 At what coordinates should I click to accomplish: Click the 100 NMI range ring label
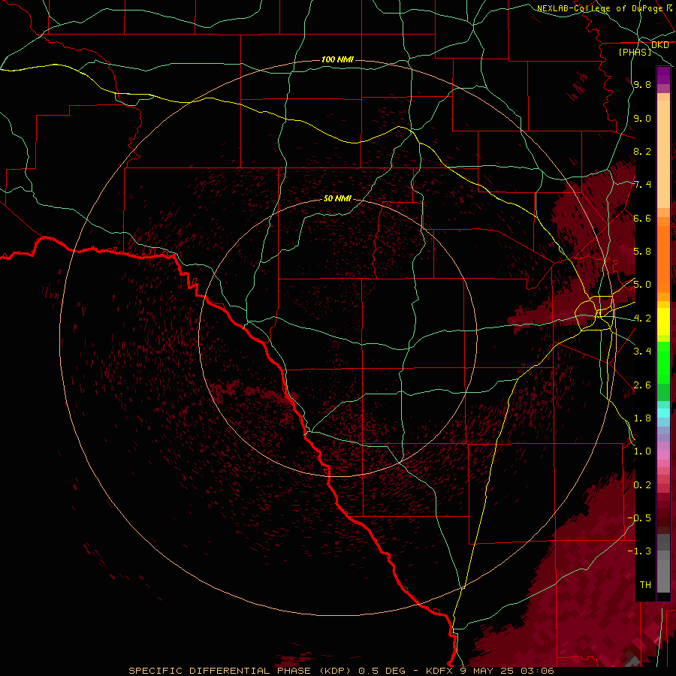click(x=337, y=59)
